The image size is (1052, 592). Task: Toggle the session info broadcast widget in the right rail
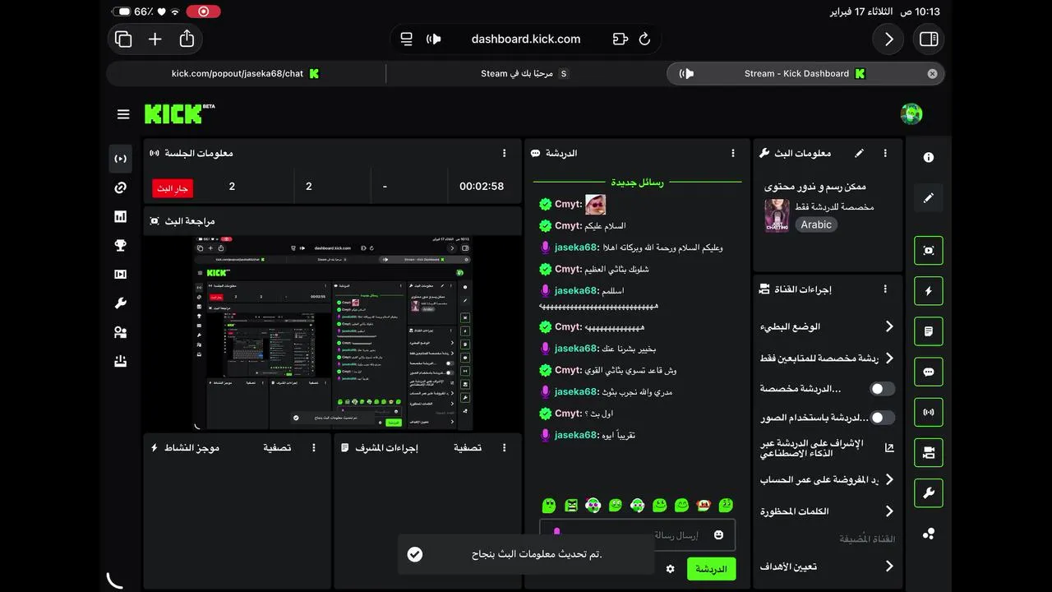[x=929, y=412]
